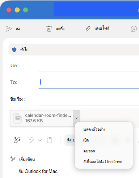Image resolution: width=139 pixels, height=178 pixels.
Task: Click the ส่ง (Send) label
Action: (18, 29)
